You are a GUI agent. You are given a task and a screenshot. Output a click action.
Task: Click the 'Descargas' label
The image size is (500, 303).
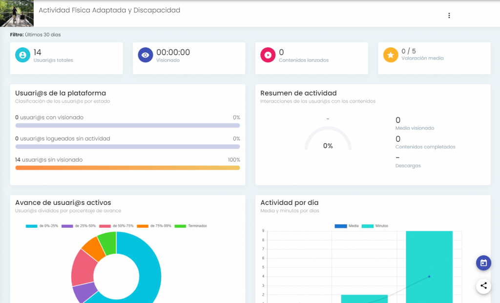click(x=408, y=166)
